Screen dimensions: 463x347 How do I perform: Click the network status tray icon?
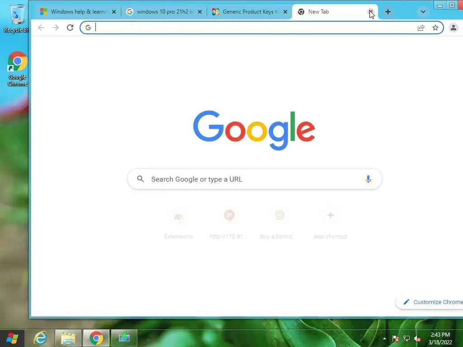(x=406, y=338)
